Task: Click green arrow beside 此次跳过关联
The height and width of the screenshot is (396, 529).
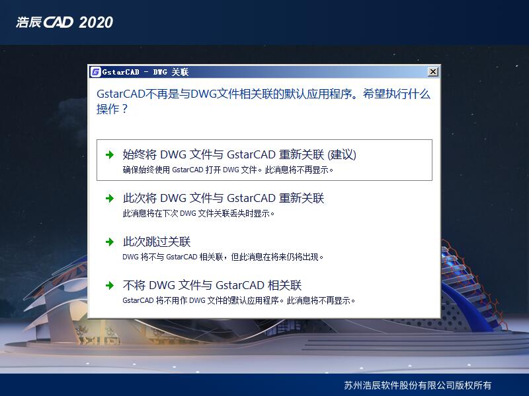Action: (x=110, y=242)
